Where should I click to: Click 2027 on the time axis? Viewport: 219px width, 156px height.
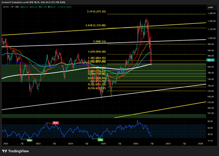(x=168, y=144)
